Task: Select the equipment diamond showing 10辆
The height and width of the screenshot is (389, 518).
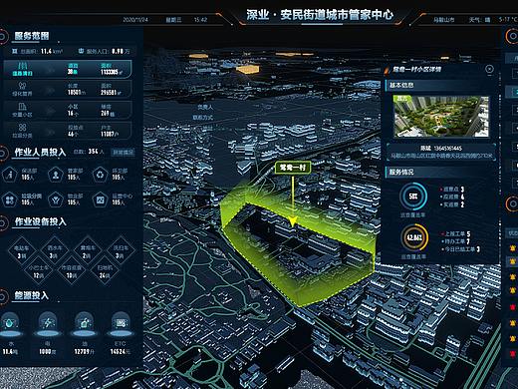Action: 72,271
